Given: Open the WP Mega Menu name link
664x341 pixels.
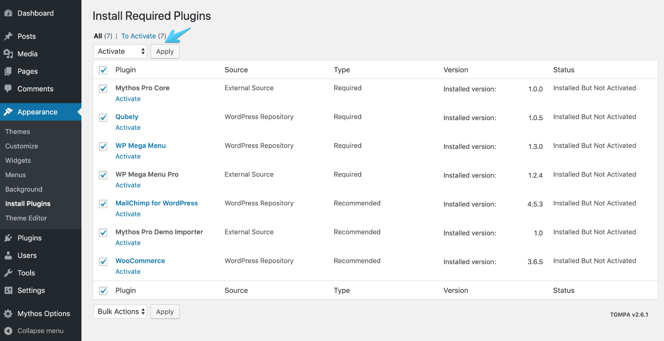Looking at the screenshot, I should tap(141, 146).
